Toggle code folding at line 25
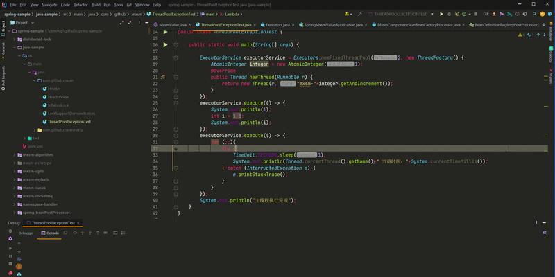 tap(176, 103)
